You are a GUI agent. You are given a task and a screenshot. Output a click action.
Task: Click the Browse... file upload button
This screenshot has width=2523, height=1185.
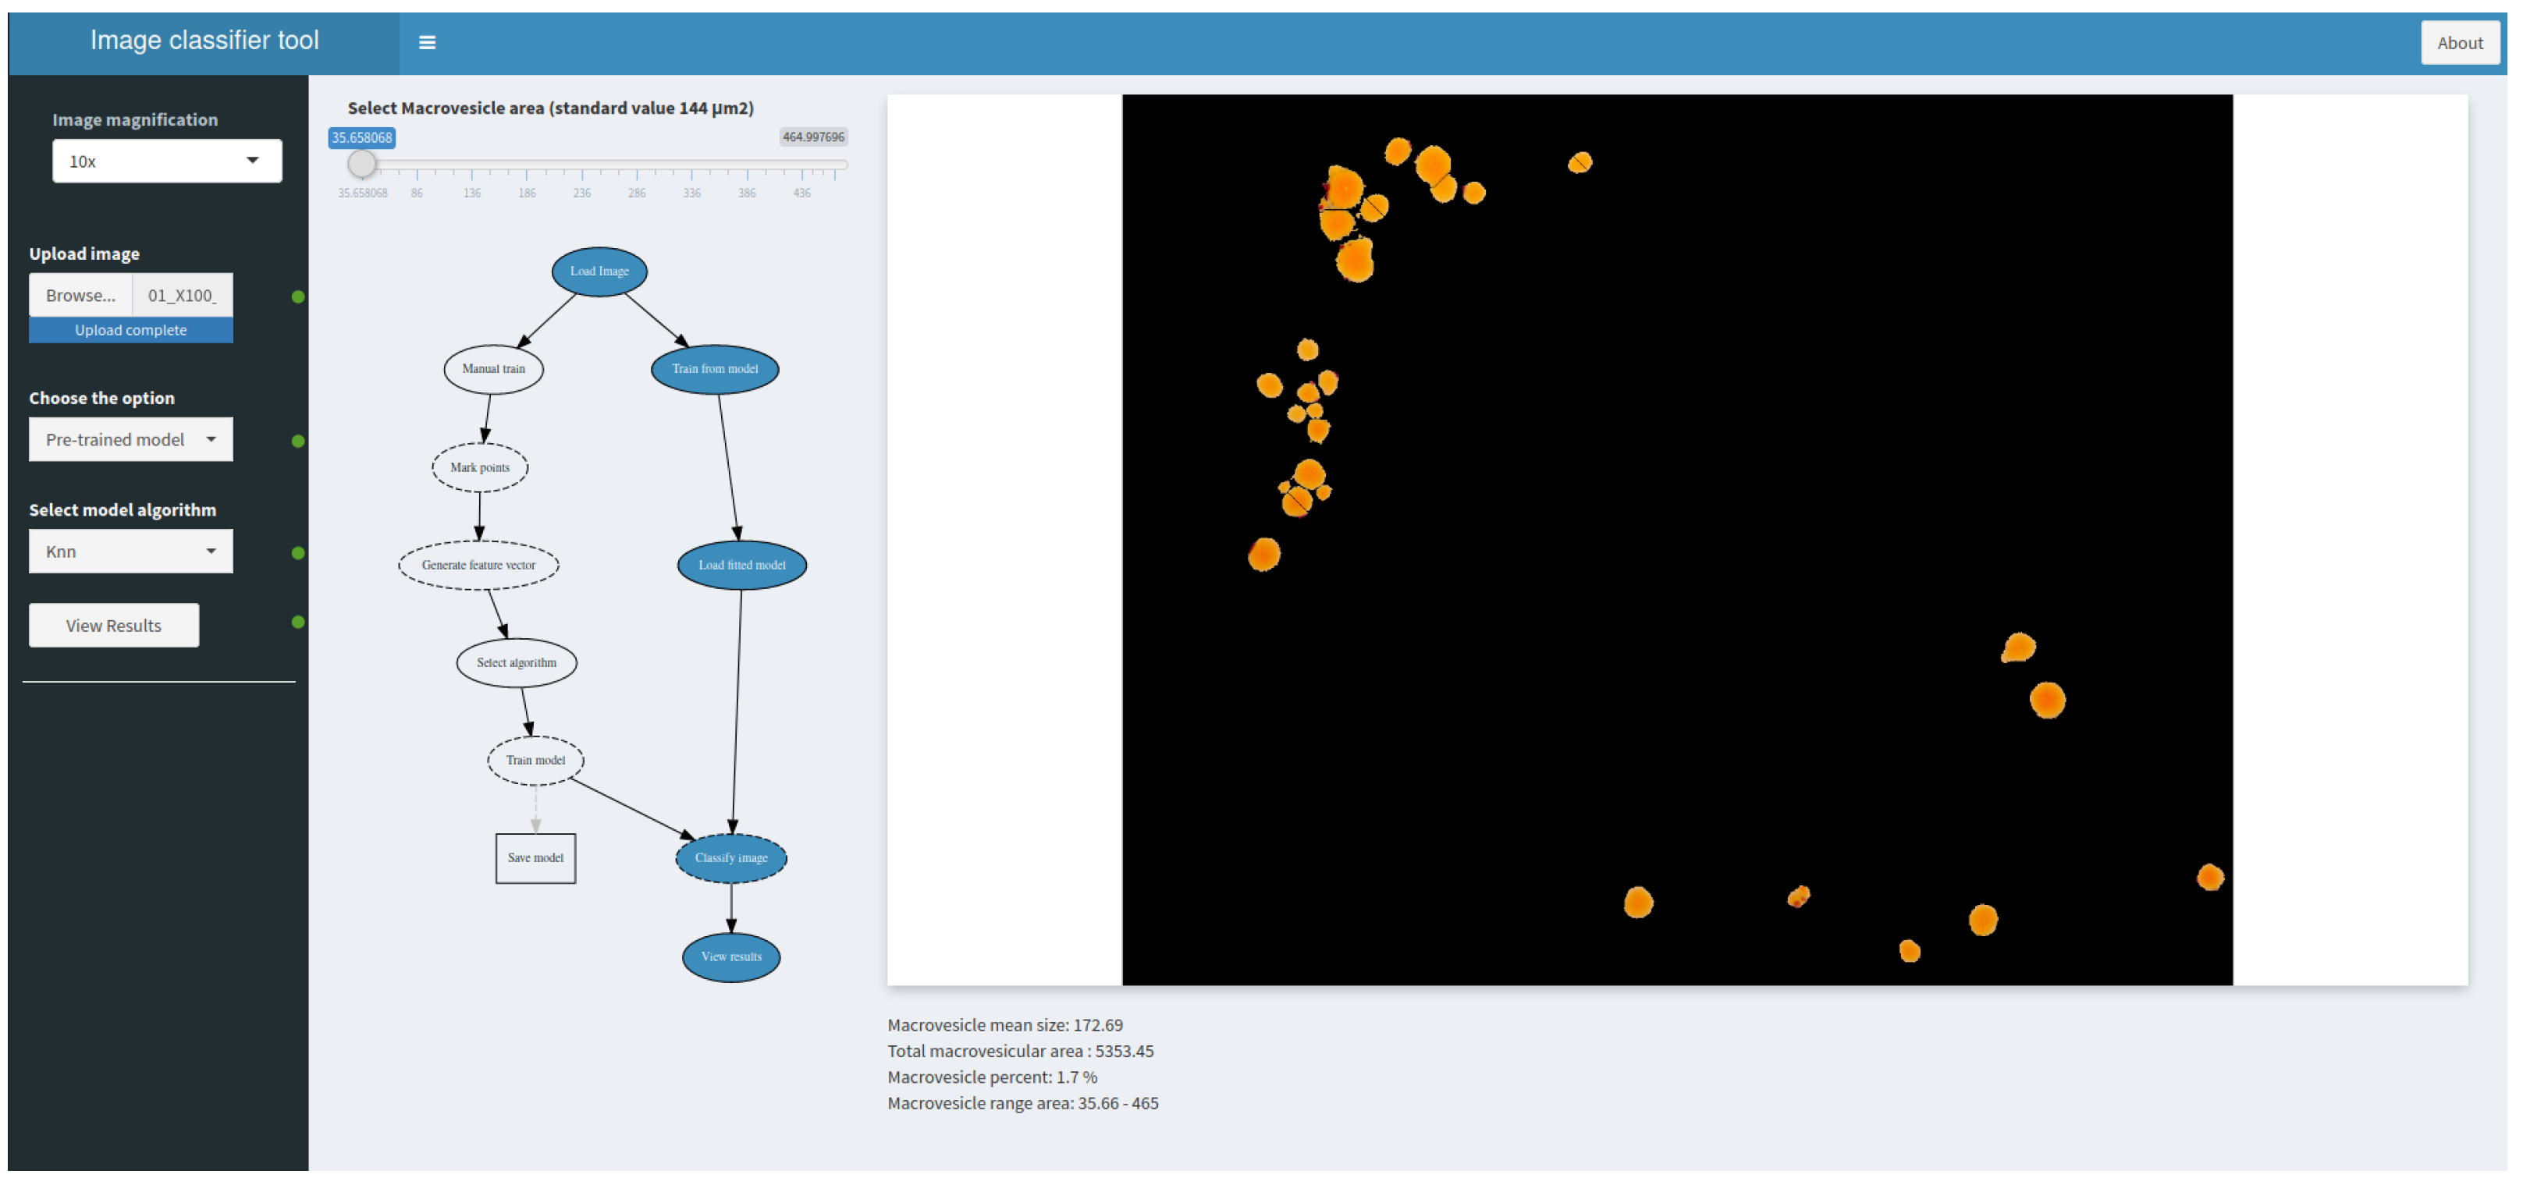click(x=80, y=296)
